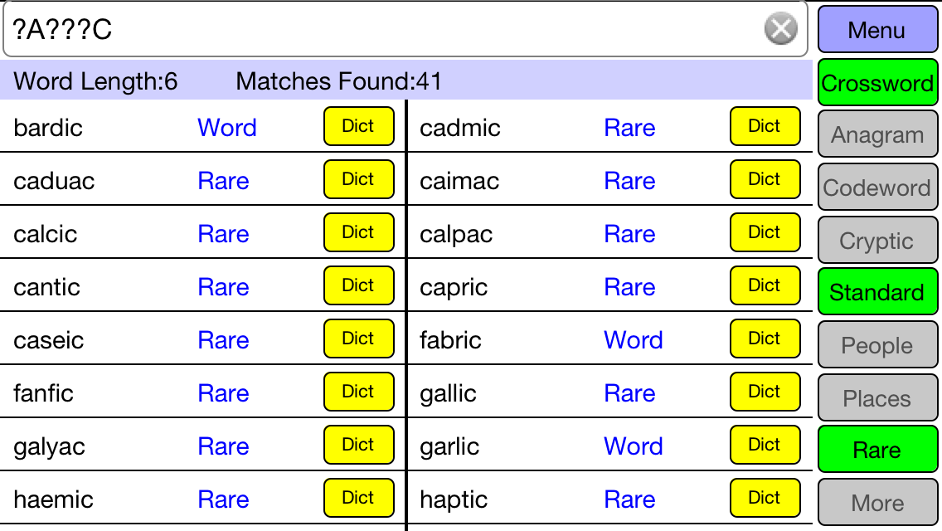
Task: Tap the search pattern input field
Action: 381,30
